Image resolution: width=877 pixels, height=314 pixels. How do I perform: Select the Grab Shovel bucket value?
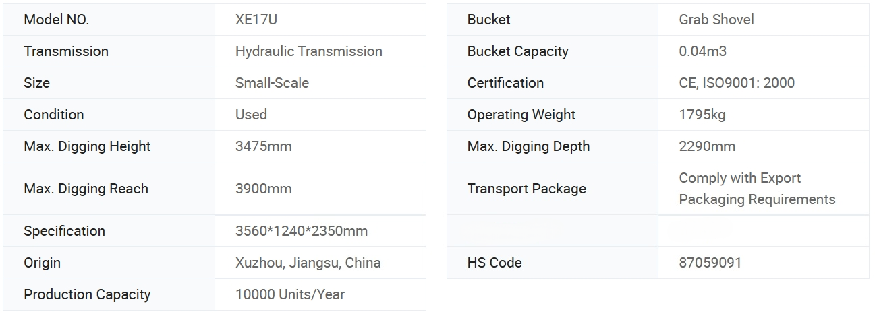coord(716,20)
